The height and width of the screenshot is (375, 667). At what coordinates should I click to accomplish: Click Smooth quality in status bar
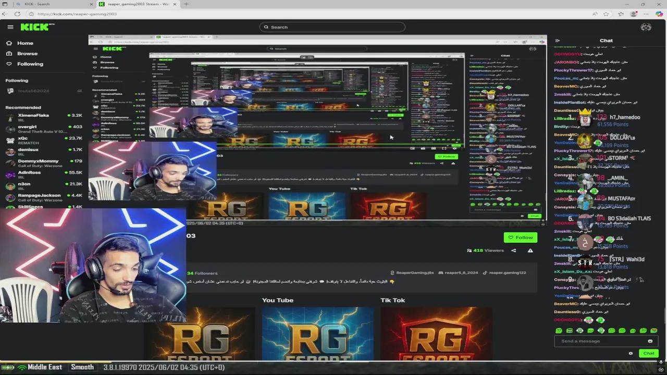tap(82, 368)
